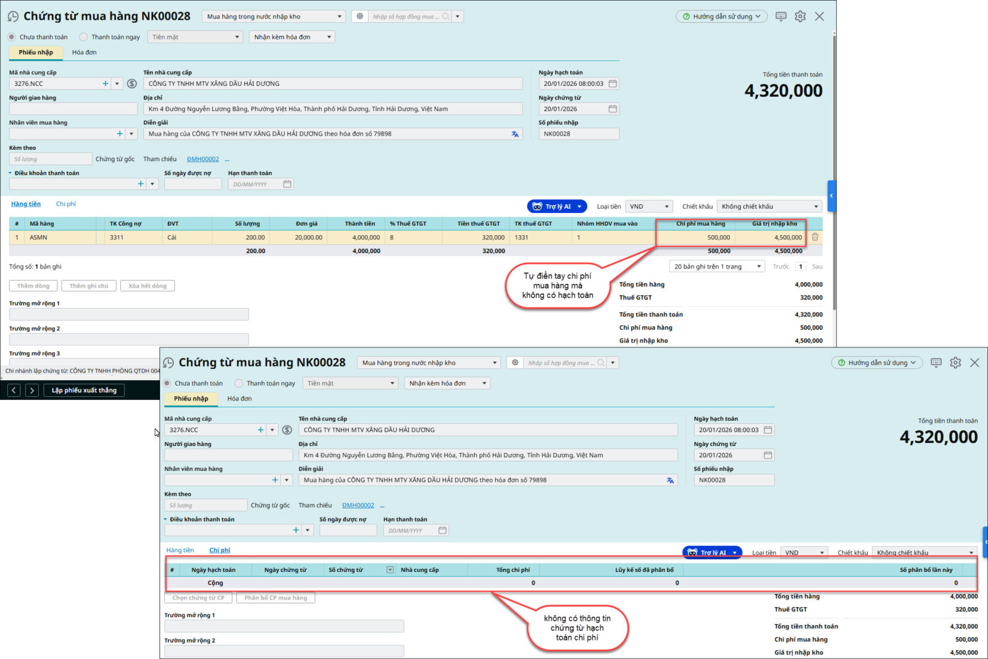988x659 pixels.
Task: Select Thanh toán ngay radio in lower window
Action: click(239, 383)
